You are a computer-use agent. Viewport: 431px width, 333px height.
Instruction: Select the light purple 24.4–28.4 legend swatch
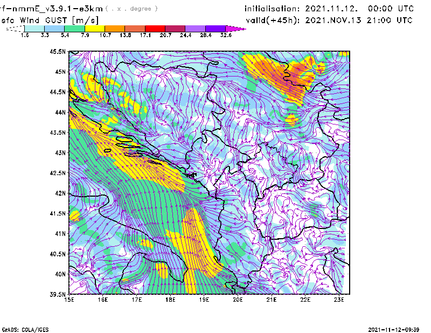click(x=195, y=29)
